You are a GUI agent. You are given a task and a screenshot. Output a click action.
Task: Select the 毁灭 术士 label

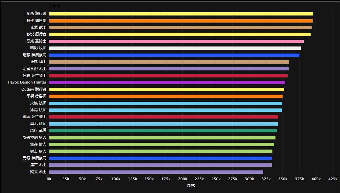click(x=38, y=171)
